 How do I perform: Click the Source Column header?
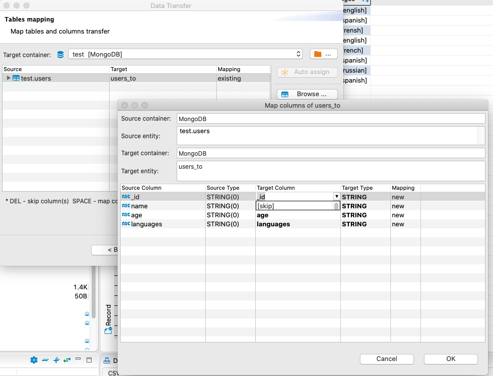coord(163,188)
